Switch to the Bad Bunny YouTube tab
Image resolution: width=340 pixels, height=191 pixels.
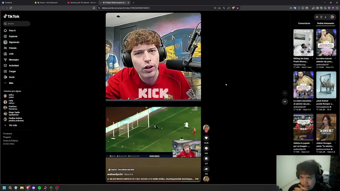tap(82, 3)
